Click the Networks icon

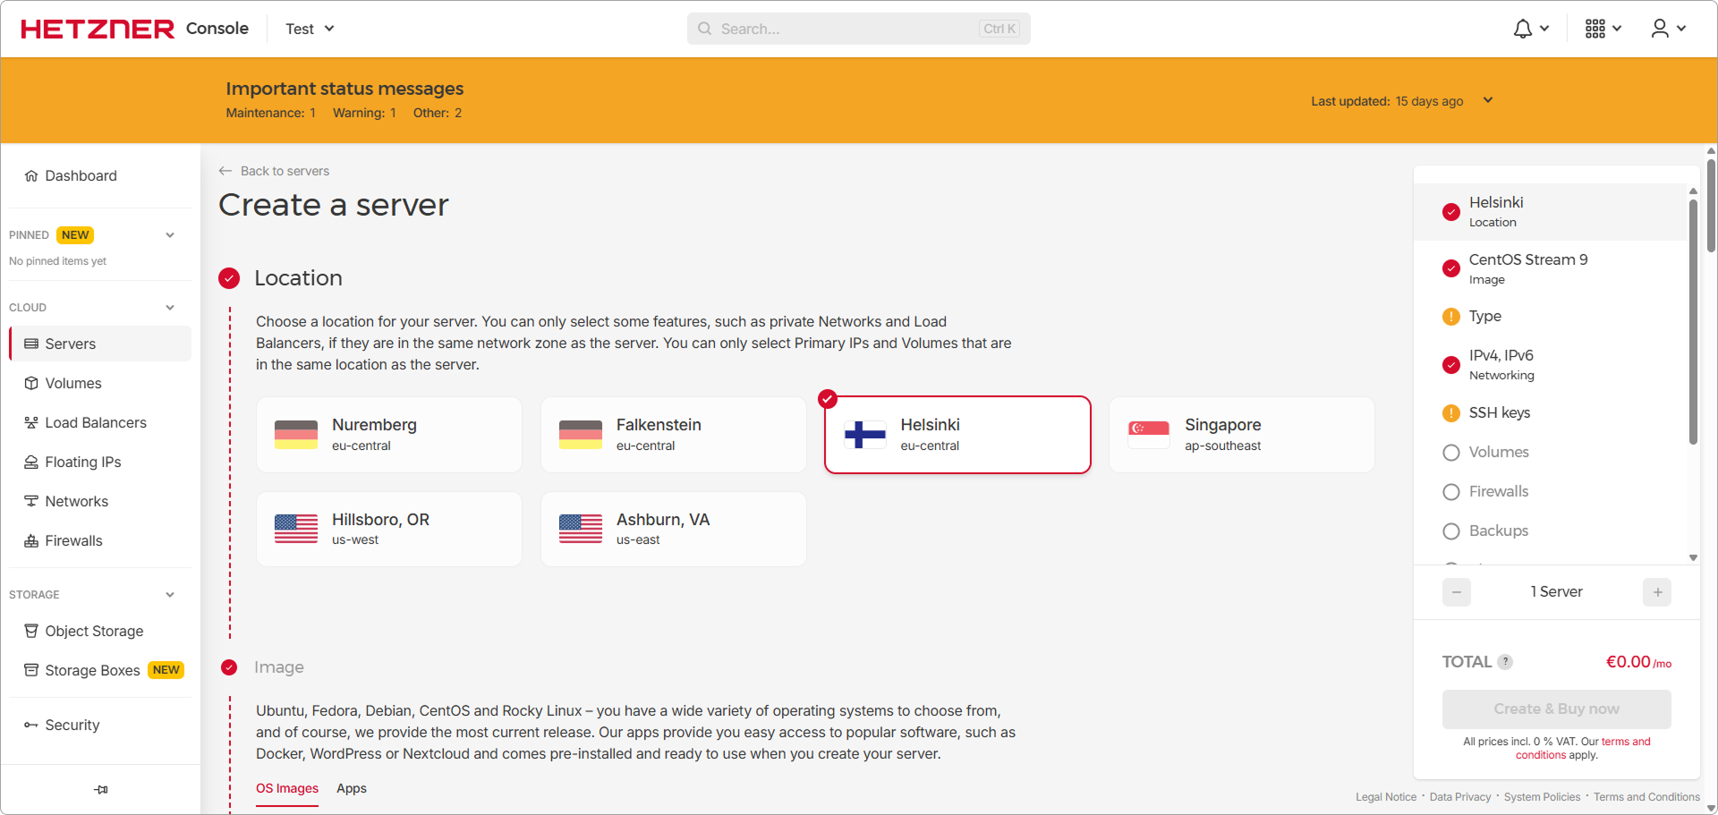[x=31, y=501]
